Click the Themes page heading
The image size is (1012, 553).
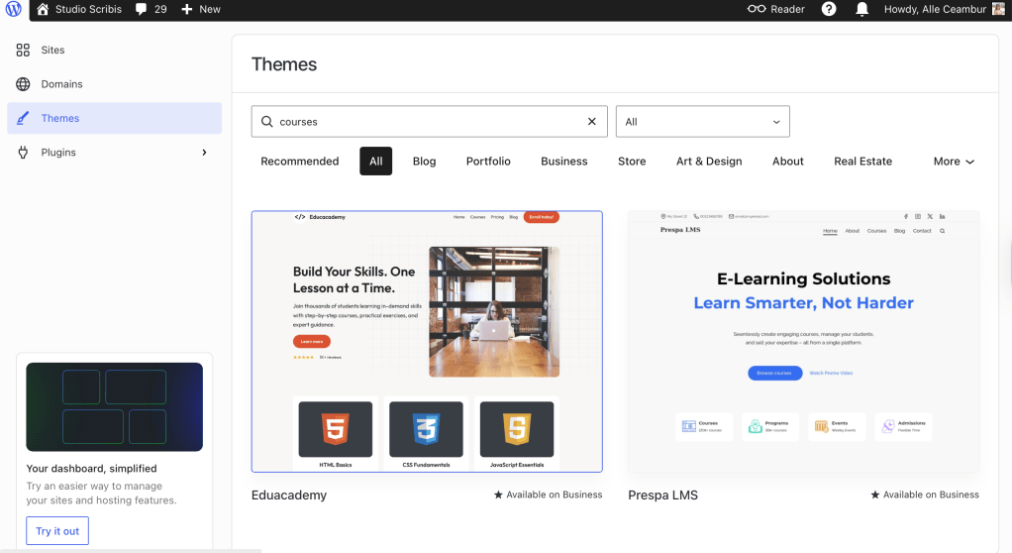pos(284,64)
